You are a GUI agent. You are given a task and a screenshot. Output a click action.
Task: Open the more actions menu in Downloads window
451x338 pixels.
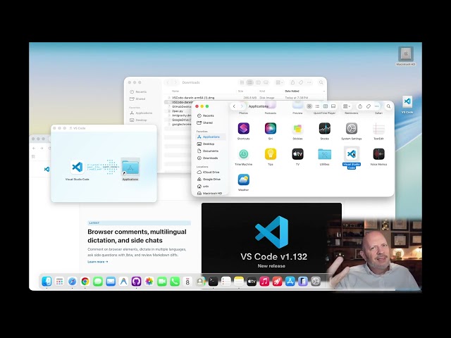point(309,82)
